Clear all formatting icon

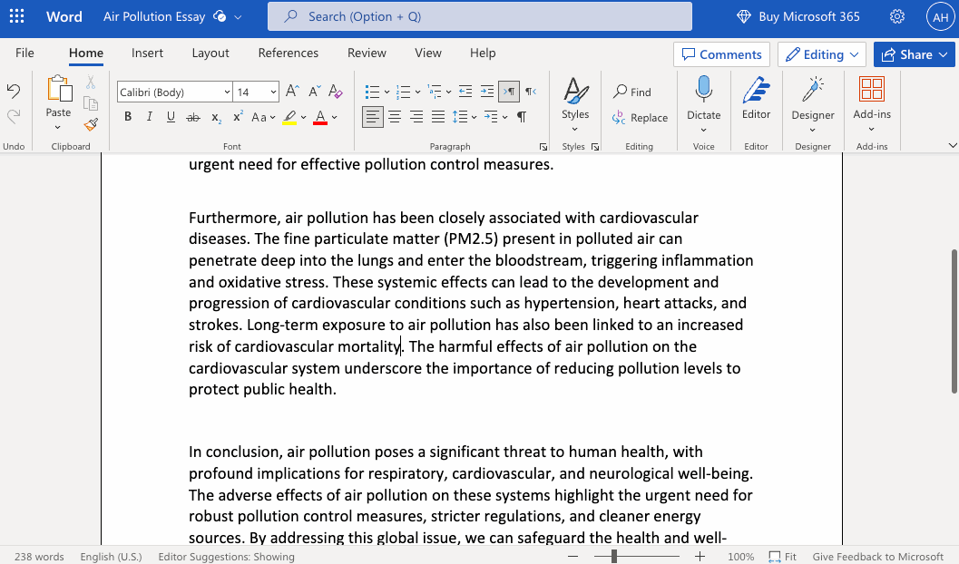(335, 92)
